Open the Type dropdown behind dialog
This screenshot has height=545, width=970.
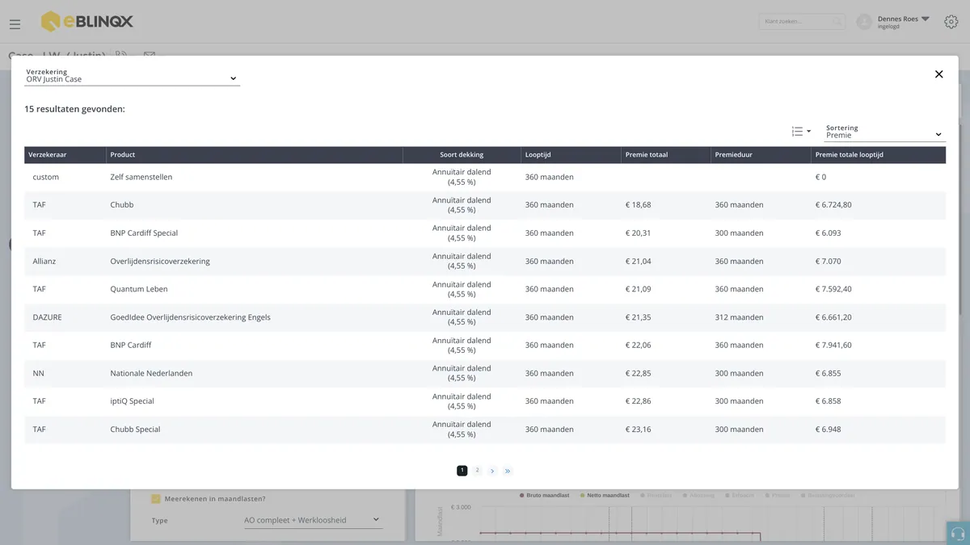(x=313, y=520)
